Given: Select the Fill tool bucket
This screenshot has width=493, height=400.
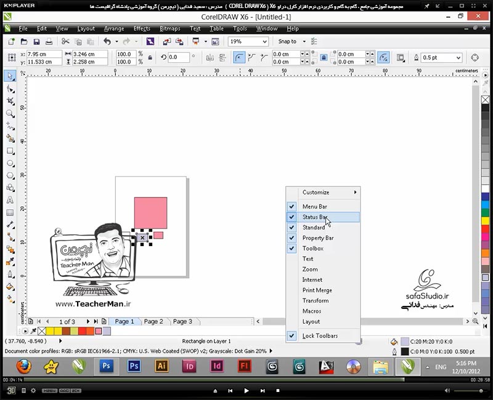Looking at the screenshot, I should click(10, 286).
